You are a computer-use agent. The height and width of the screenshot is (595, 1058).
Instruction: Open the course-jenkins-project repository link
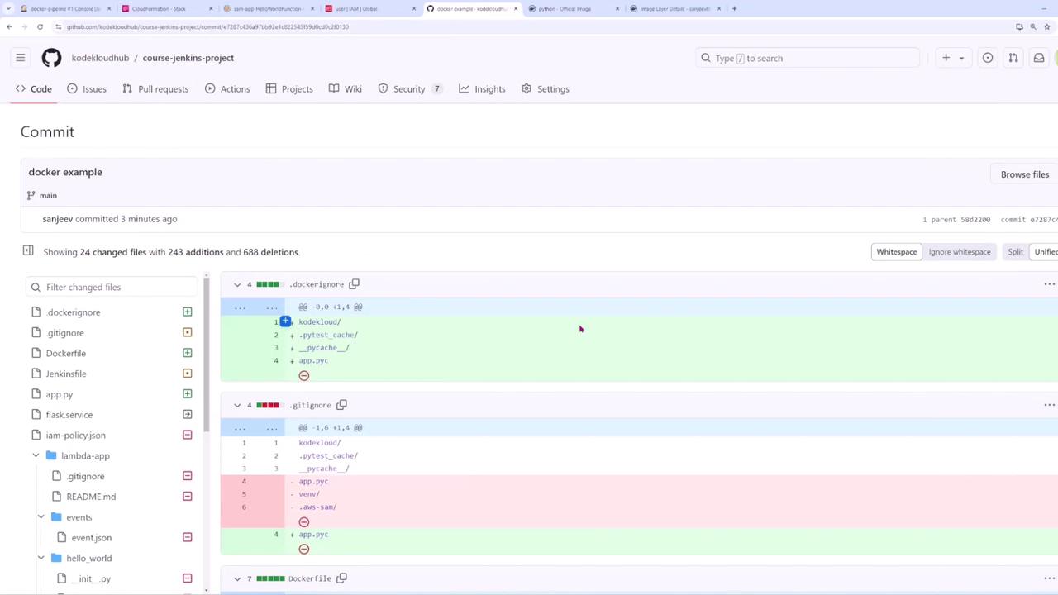point(188,58)
